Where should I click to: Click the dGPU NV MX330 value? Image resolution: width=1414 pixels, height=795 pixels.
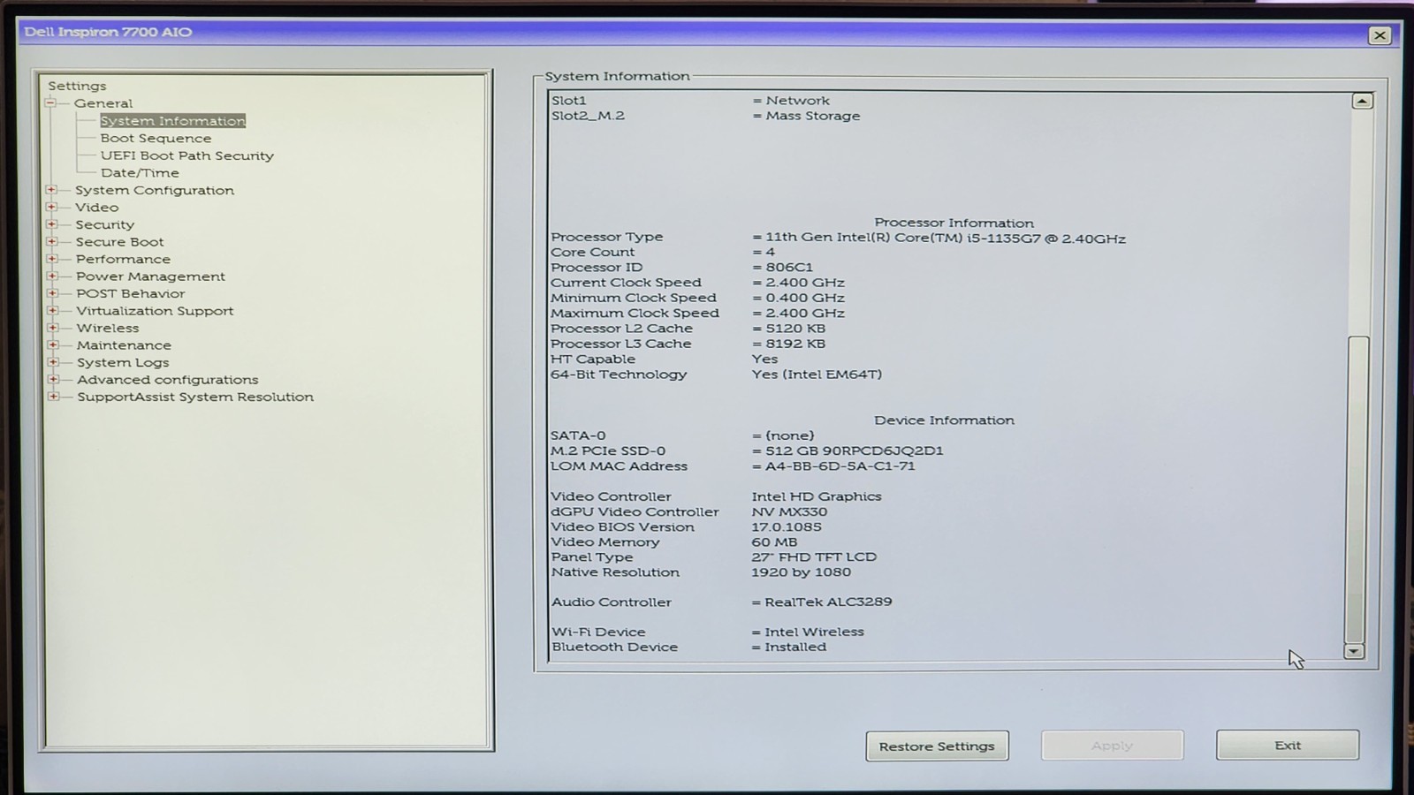(x=789, y=511)
